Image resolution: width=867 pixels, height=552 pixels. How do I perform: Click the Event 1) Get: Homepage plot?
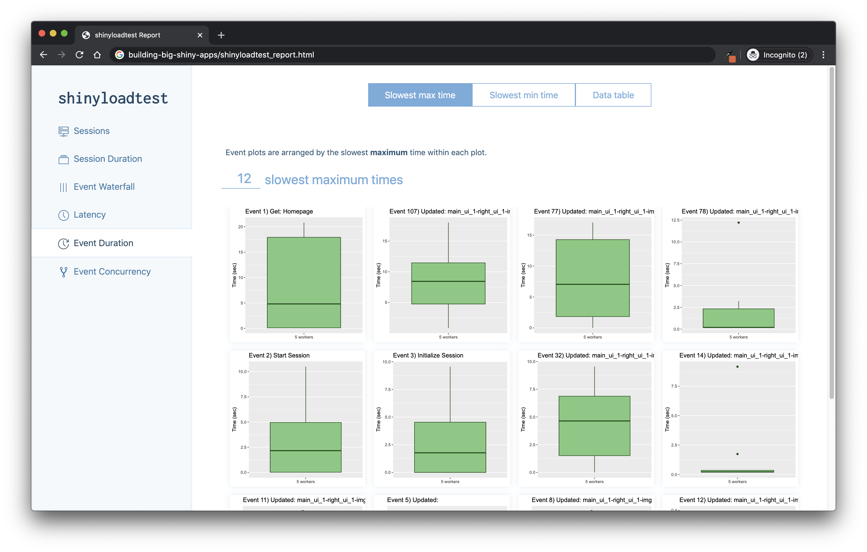(297, 274)
